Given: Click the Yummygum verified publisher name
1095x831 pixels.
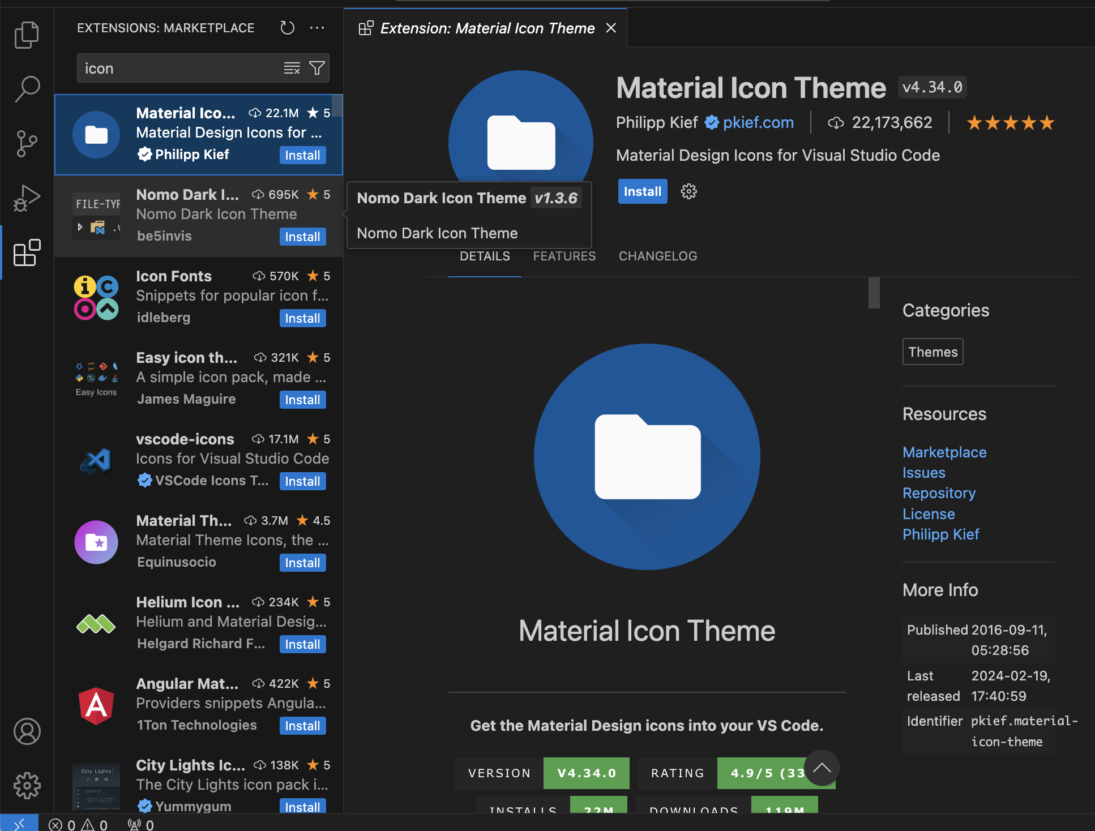Looking at the screenshot, I should click(193, 806).
